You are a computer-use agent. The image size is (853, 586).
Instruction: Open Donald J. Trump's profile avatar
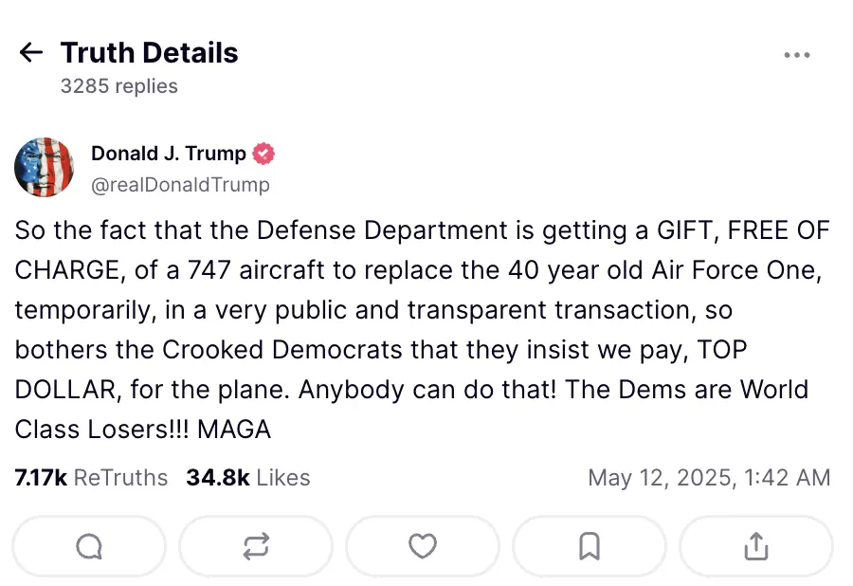coord(45,167)
